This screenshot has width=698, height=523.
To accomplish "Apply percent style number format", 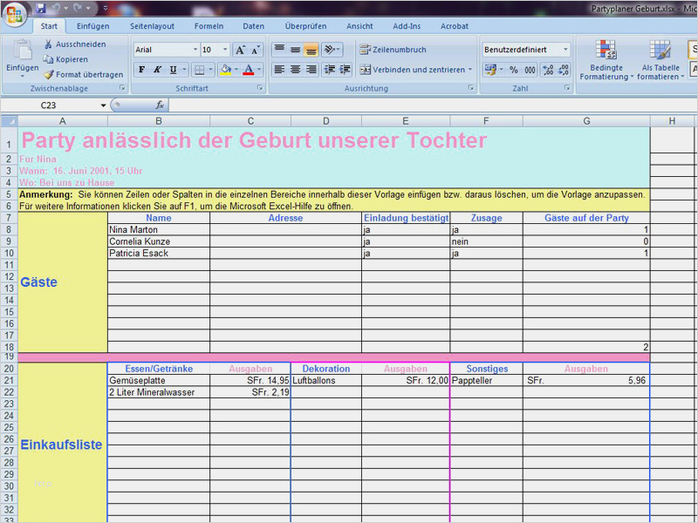I will (513, 70).
